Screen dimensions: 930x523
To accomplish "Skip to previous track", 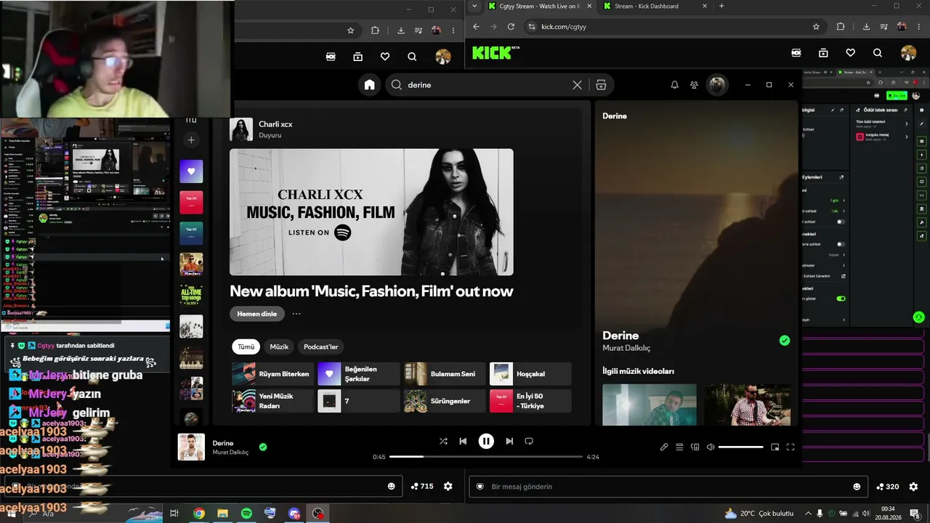I will click(x=463, y=441).
